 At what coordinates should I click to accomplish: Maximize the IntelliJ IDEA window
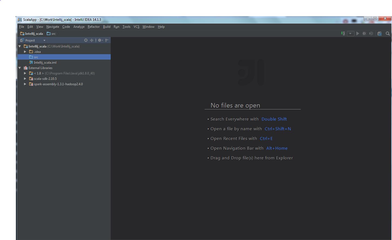375,19
